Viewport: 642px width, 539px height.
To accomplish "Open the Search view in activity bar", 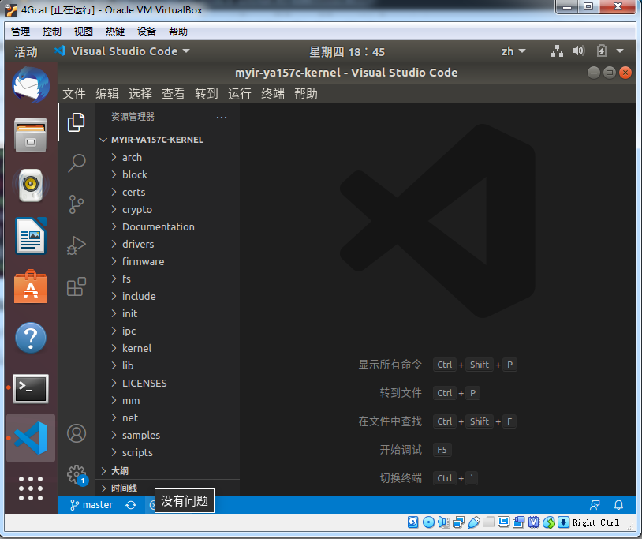I will [x=77, y=163].
